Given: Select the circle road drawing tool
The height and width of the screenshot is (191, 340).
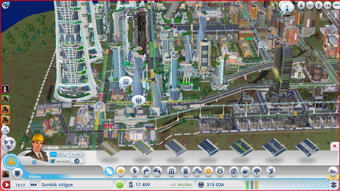Looking at the screenshot, I should click(x=81, y=154).
